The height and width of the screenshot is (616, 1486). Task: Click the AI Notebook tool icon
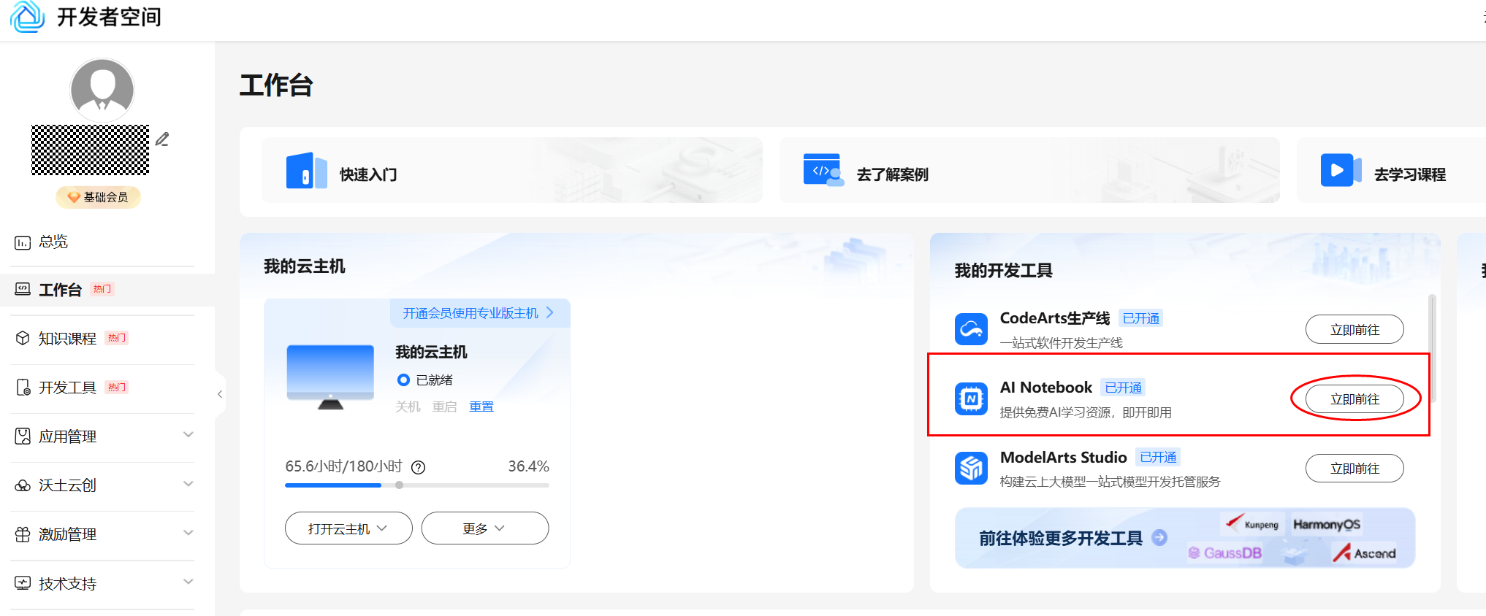click(971, 399)
